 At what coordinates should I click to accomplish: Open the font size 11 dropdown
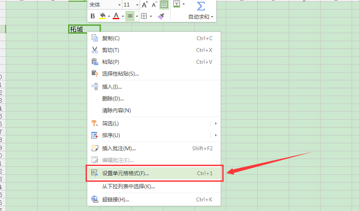pos(137,5)
